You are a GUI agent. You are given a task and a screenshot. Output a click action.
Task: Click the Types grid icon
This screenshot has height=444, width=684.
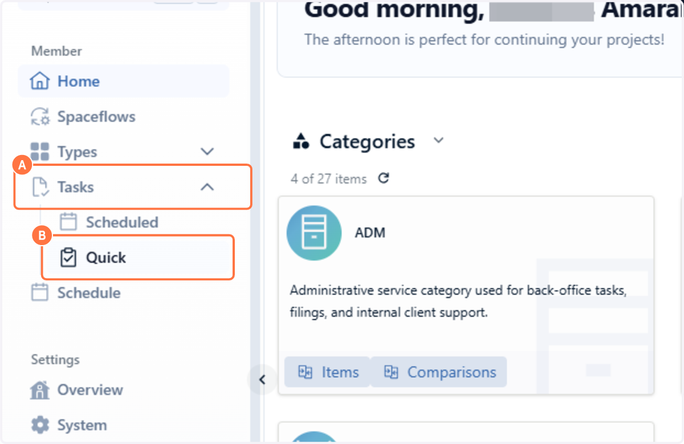[x=39, y=152]
